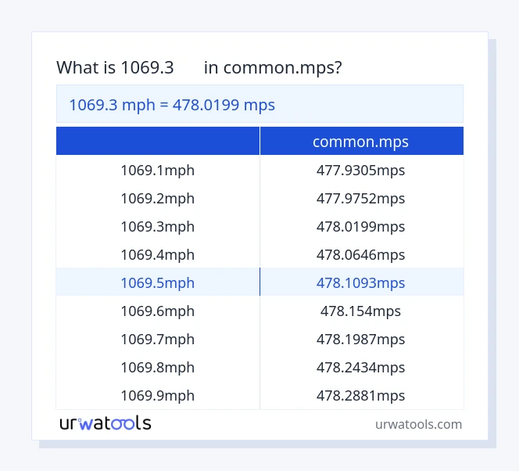519x471 pixels.
Task: Click the heading 'What is 1069.3 in common.mps?'
Action: [199, 67]
